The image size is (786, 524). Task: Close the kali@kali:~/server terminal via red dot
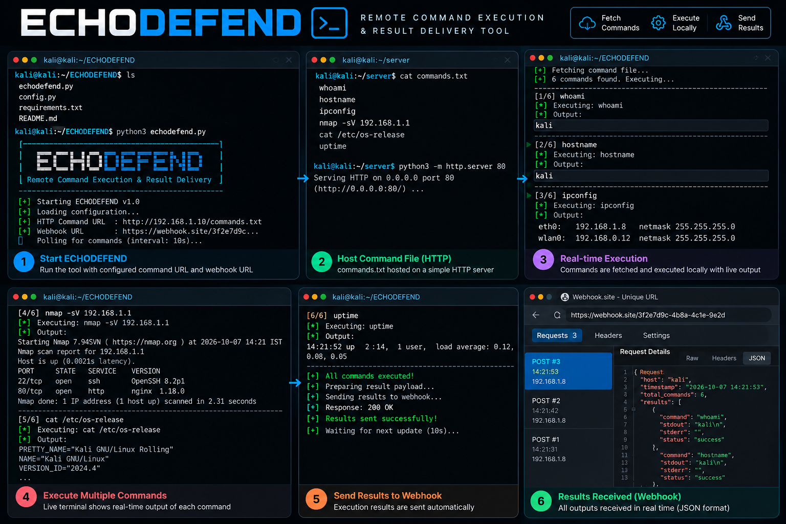tap(314, 60)
